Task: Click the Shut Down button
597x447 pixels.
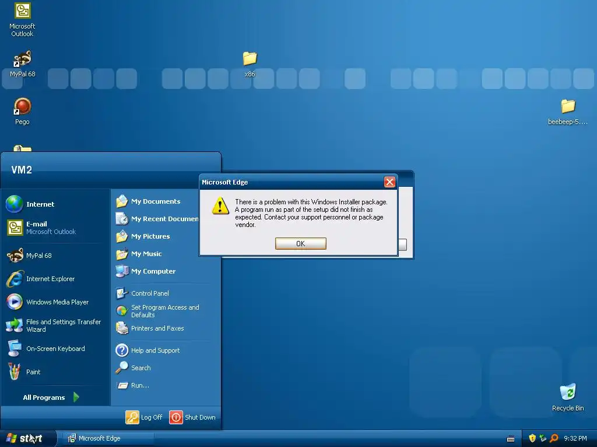Action: click(192, 417)
